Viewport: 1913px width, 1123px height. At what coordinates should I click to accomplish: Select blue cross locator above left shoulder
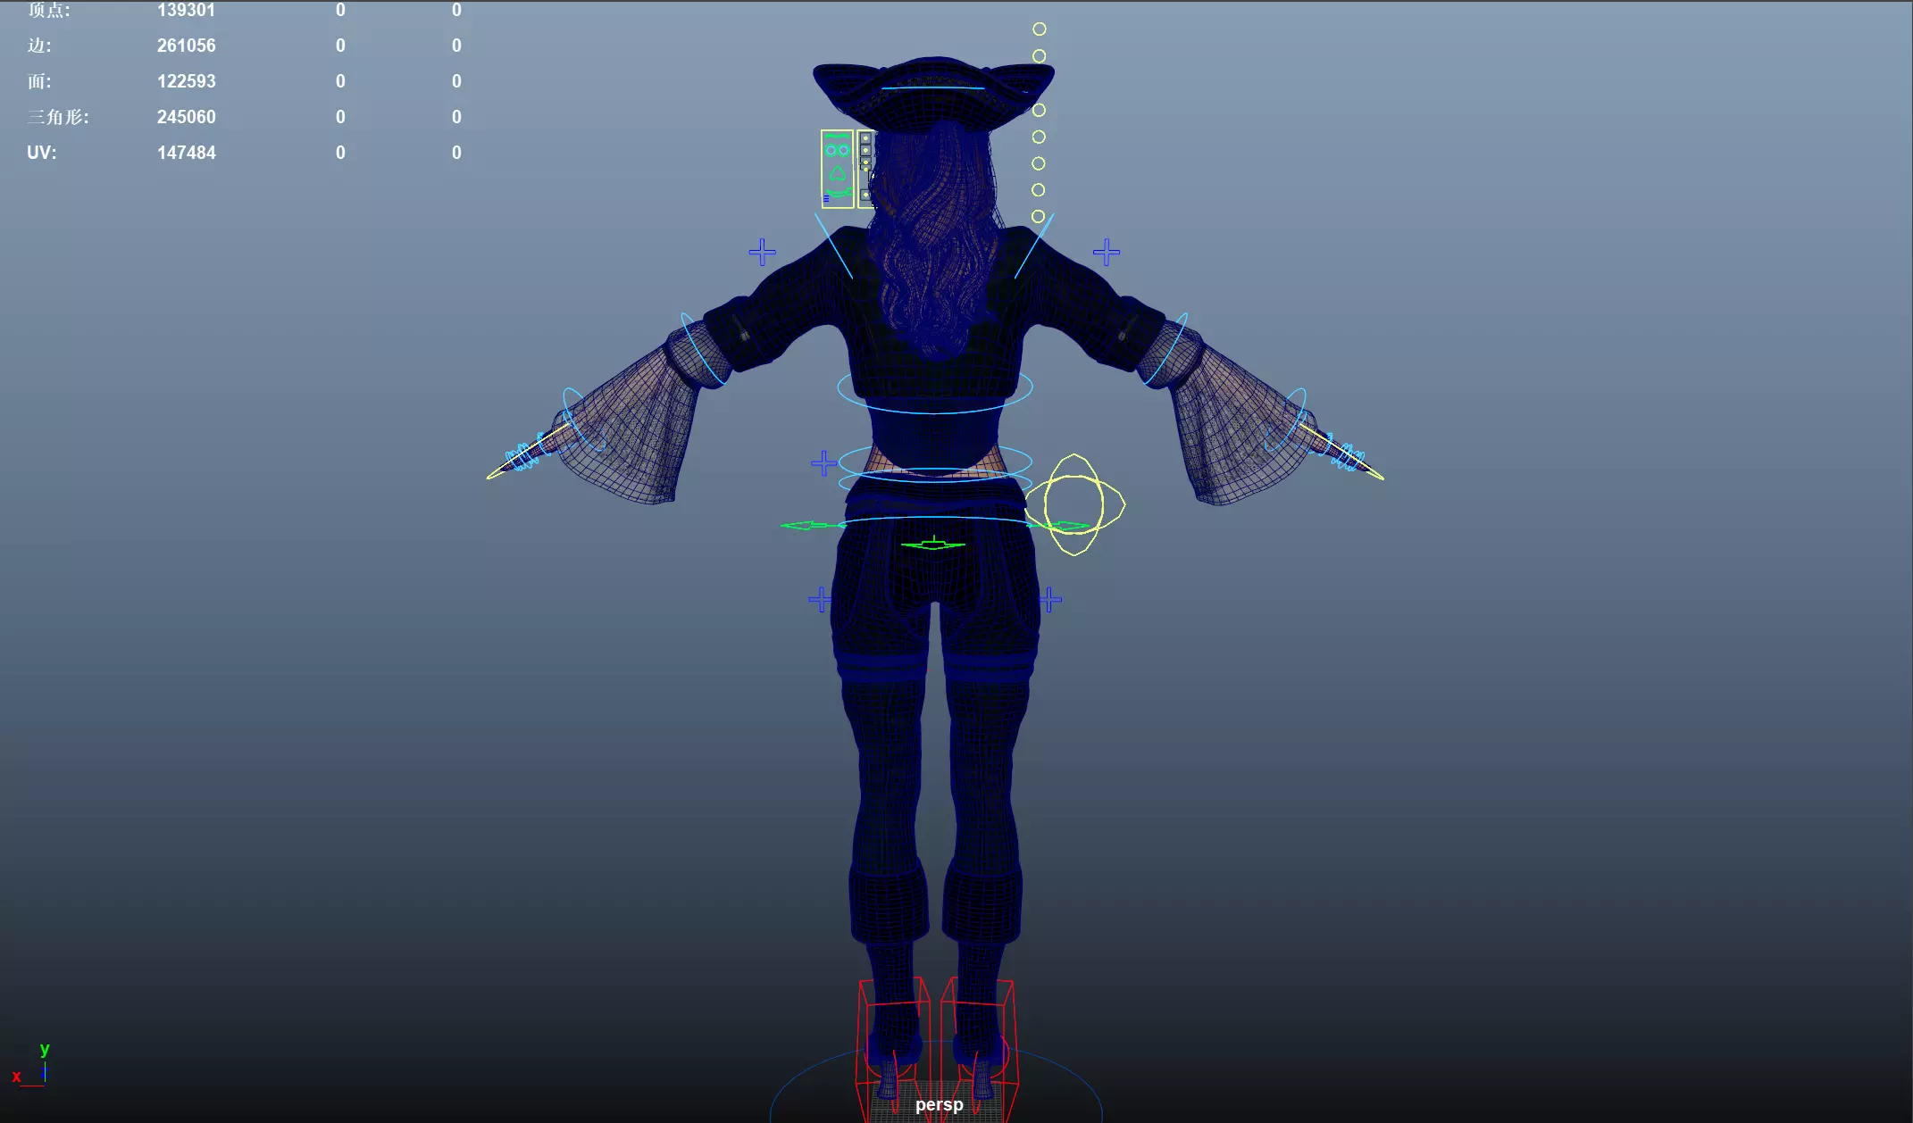(x=762, y=252)
